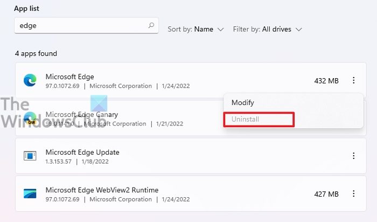Click the WebView2 Runtime app icon
377x222 pixels.
point(30,193)
